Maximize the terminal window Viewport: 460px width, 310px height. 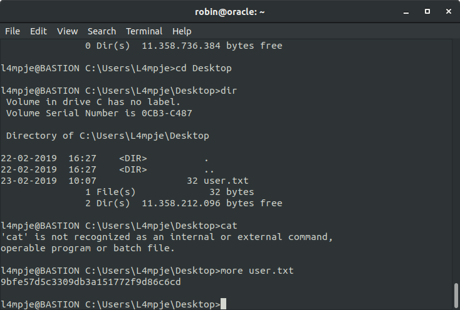[x=427, y=11]
